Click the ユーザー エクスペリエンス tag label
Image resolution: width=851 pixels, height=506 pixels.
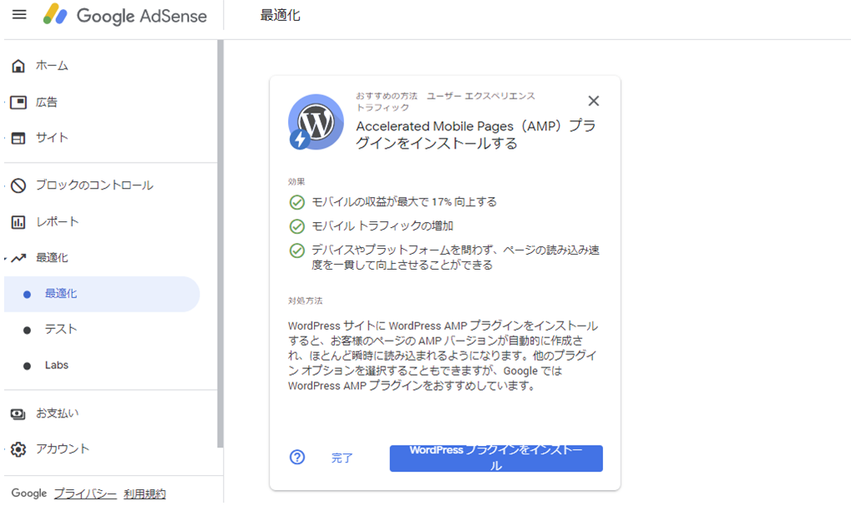point(481,96)
